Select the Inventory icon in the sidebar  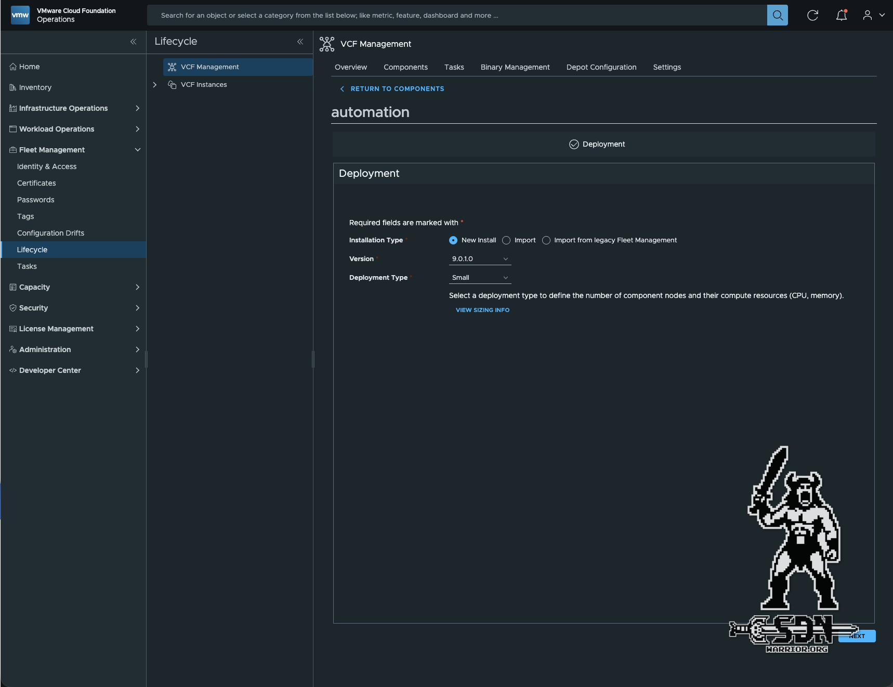(x=12, y=87)
